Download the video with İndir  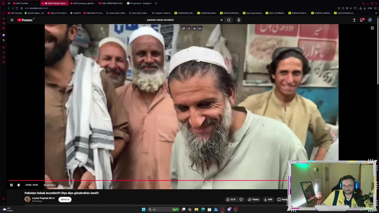pyautogui.click(x=268, y=199)
